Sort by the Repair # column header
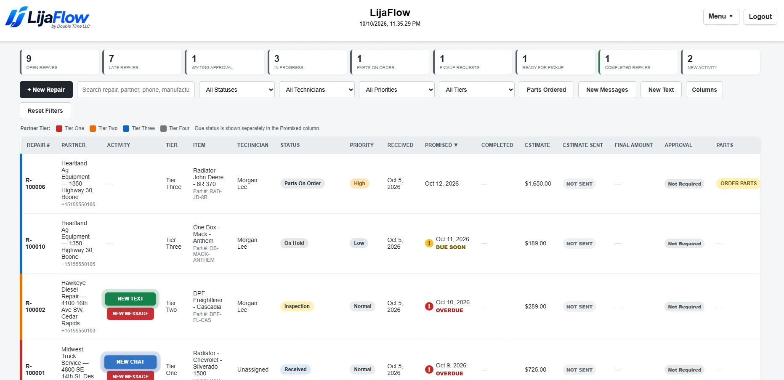 point(38,145)
